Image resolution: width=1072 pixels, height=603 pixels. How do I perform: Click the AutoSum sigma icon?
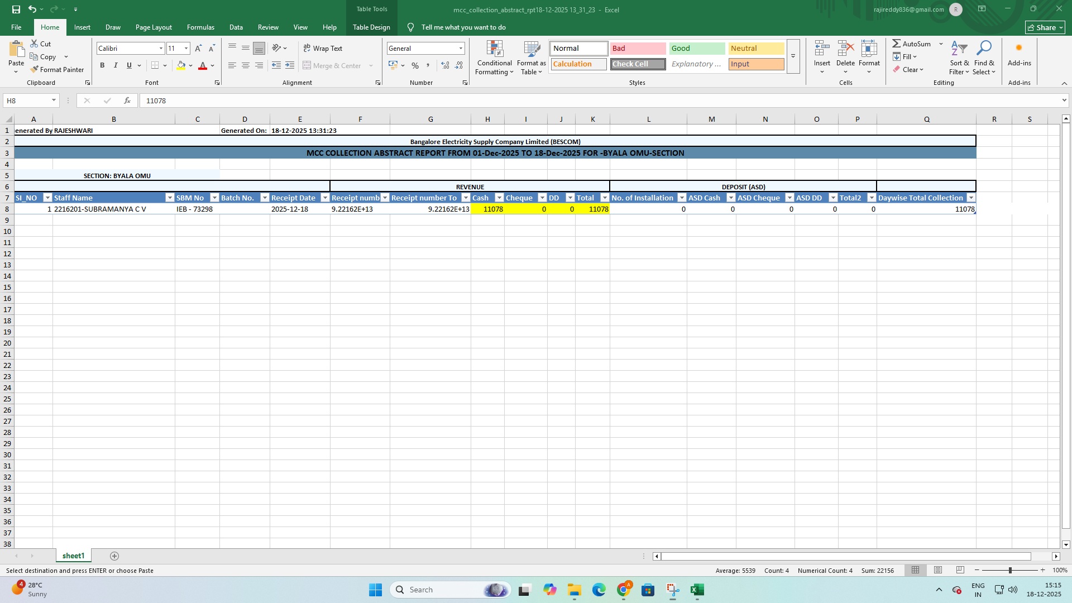click(896, 44)
